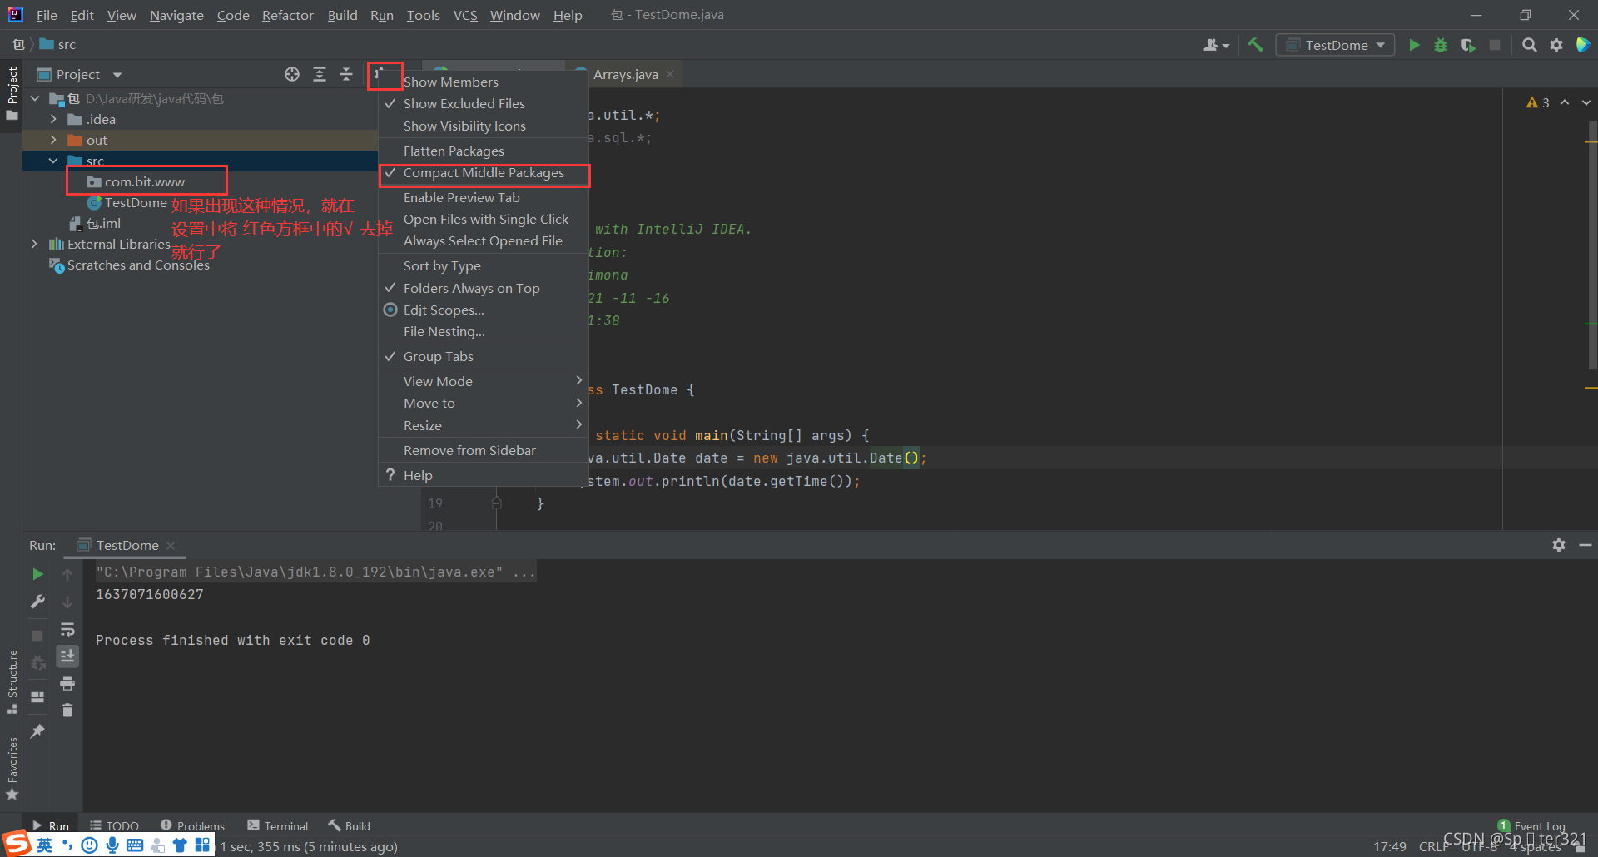Open IDE settings gear in top toolbar

point(1556,45)
